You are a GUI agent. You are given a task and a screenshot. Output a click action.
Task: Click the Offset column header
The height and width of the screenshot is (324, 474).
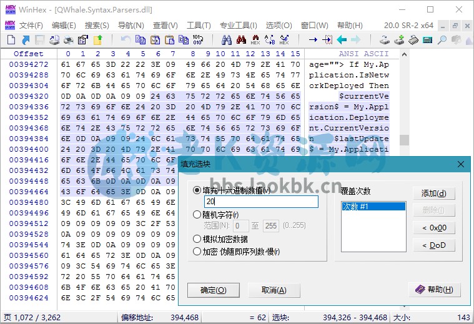[x=29, y=54]
